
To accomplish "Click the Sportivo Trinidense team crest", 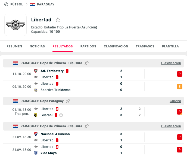I will 36,90.
